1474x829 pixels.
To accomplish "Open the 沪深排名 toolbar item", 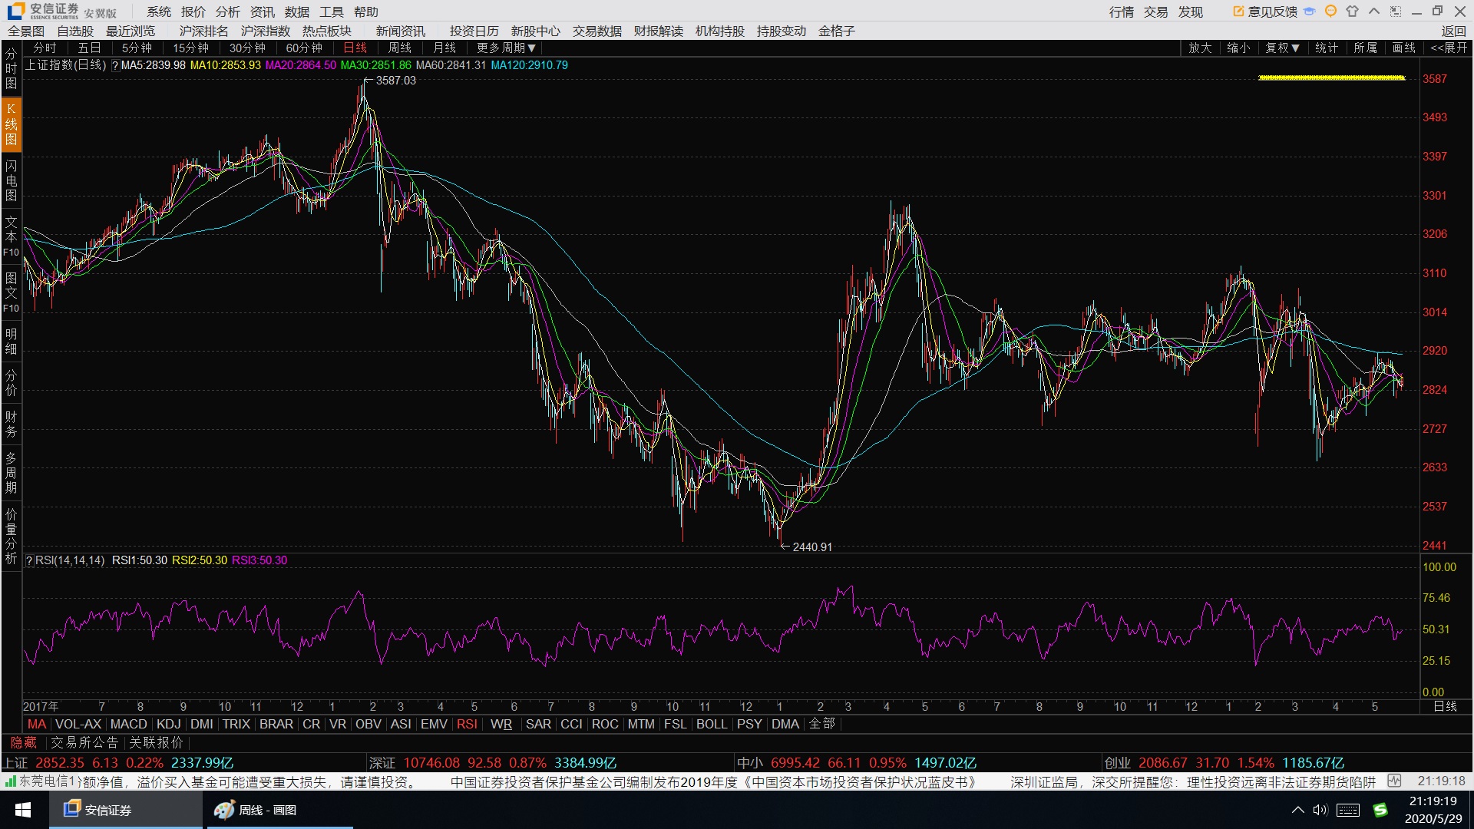I will click(203, 31).
